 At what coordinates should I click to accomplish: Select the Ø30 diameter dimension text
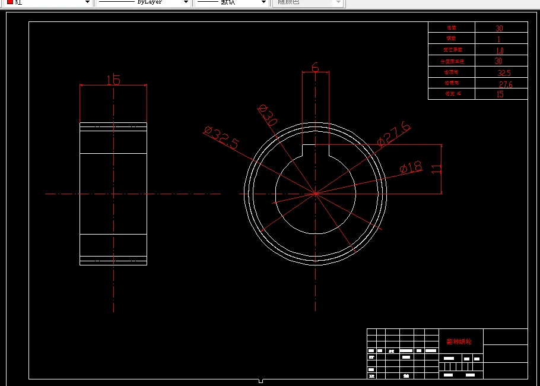pyautogui.click(x=268, y=115)
